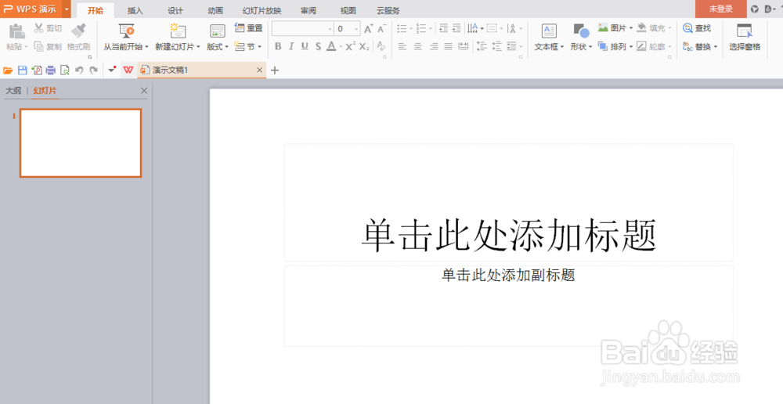Switch to the View (视图) tab
The image size is (783, 404).
point(348,10)
